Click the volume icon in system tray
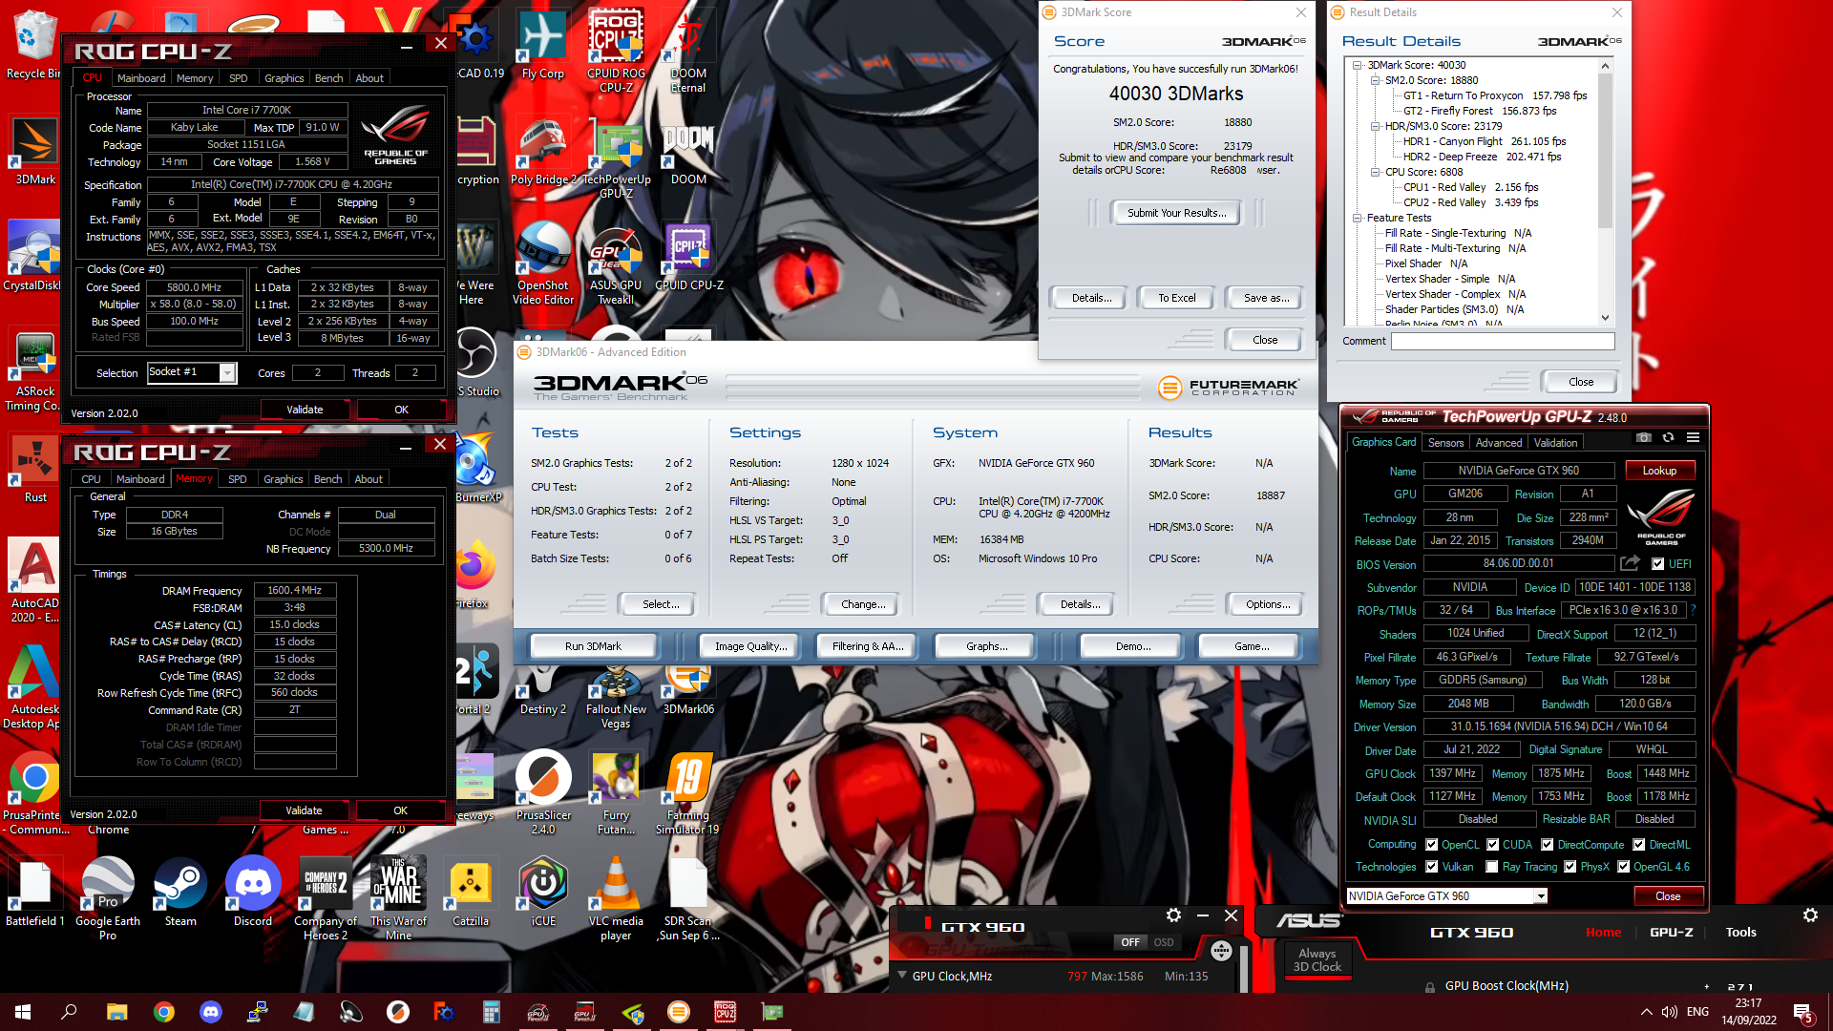This screenshot has width=1833, height=1031. (1670, 1012)
